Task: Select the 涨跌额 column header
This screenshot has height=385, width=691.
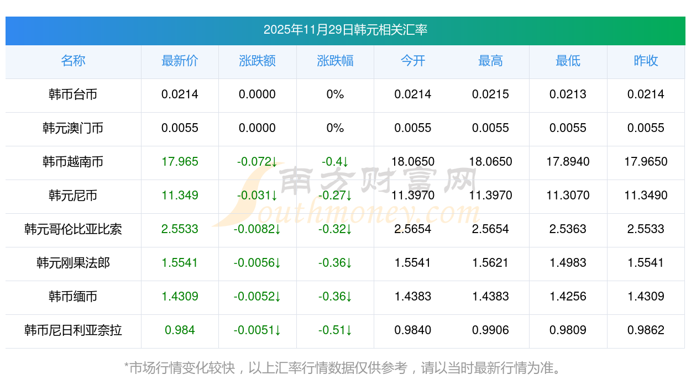Action: tap(257, 61)
